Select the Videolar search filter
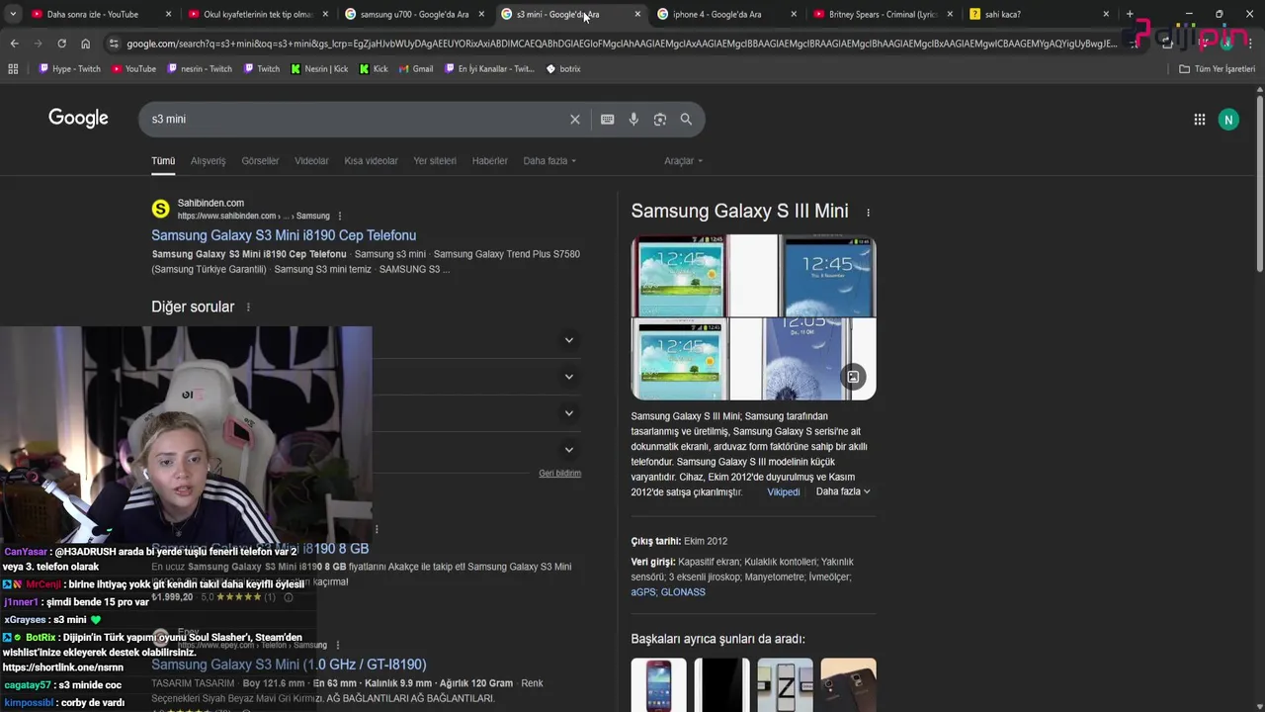 pos(311,161)
